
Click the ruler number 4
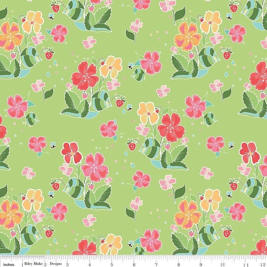pyautogui.click(x=89, y=265)
